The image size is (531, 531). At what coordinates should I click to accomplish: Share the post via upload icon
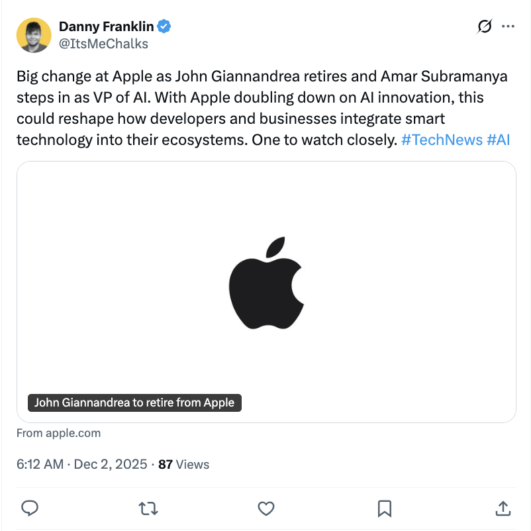[x=503, y=508]
